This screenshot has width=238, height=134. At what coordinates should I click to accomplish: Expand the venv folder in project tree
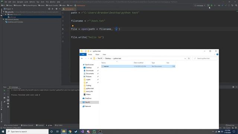6,15
